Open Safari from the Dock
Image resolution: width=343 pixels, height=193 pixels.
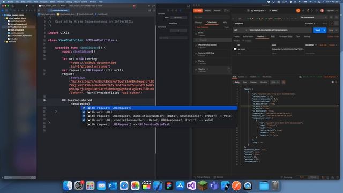pos(124,185)
